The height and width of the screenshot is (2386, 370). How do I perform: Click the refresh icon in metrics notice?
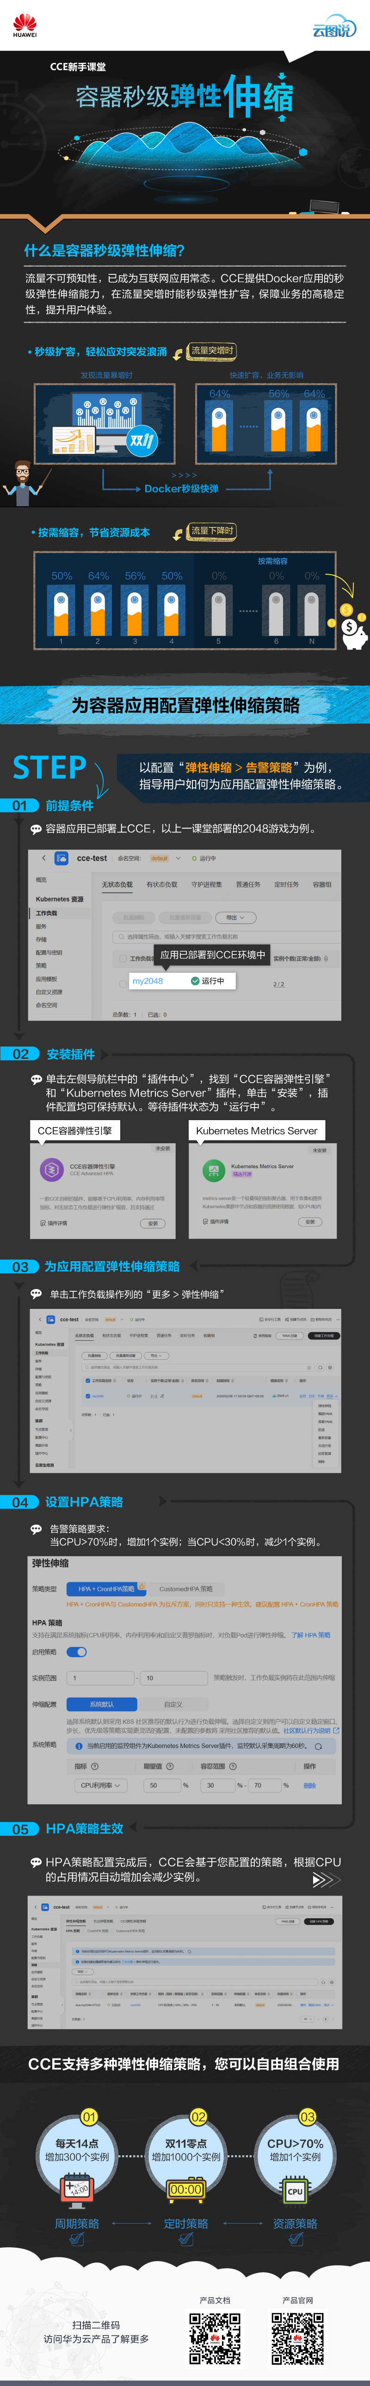point(319,1746)
